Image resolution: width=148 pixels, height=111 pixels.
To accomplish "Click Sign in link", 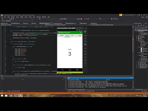I will click(143, 17).
